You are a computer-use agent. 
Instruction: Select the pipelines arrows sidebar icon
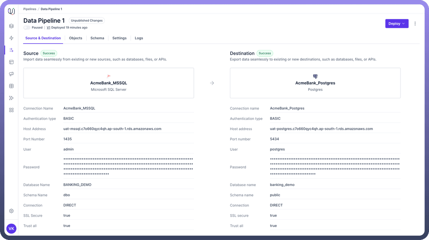click(x=12, y=50)
